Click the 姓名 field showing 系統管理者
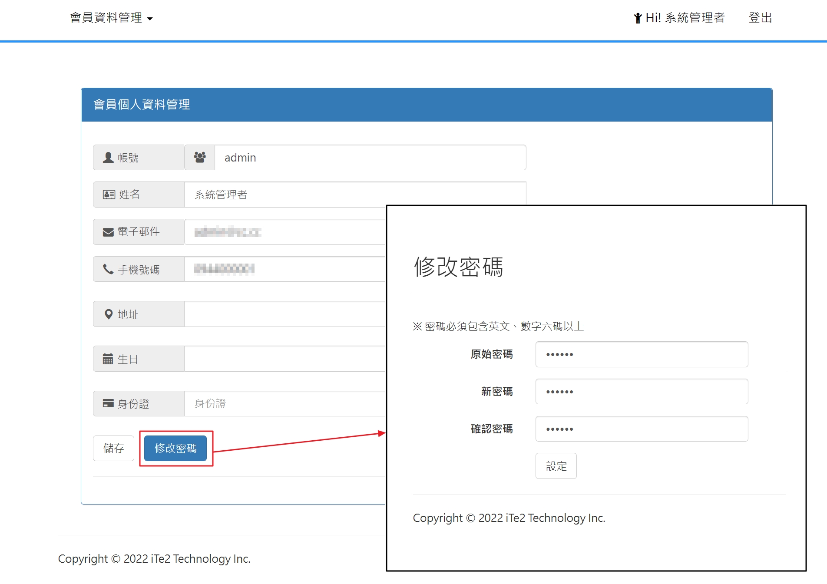 pyautogui.click(x=355, y=195)
